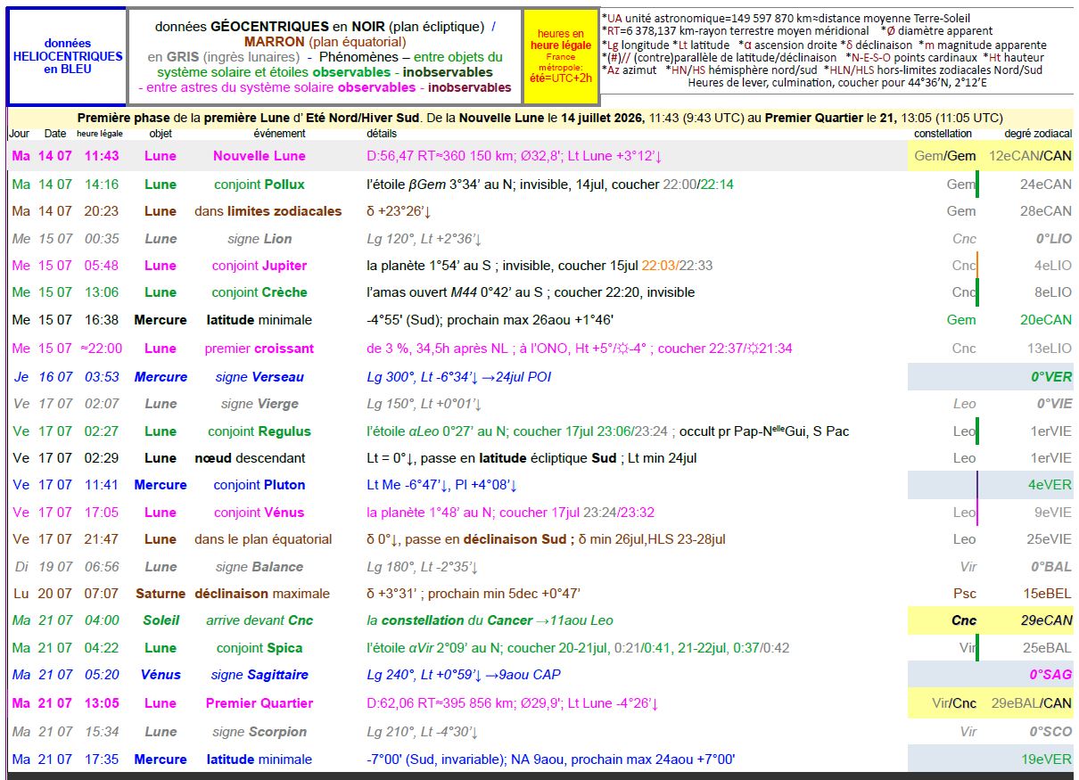
Task: Select the 'conjoint Regulus' event
Action: (x=259, y=431)
